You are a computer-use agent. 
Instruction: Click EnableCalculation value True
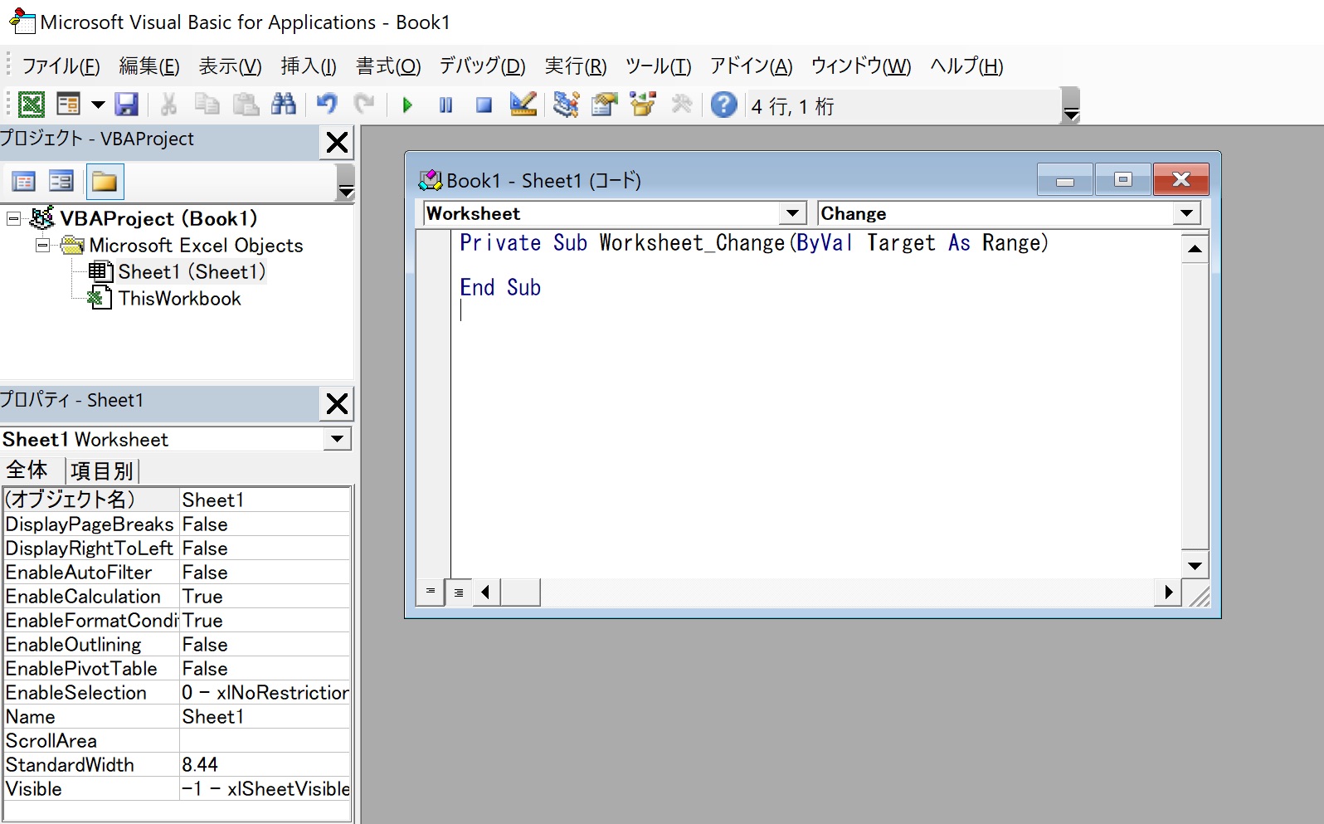coord(265,597)
